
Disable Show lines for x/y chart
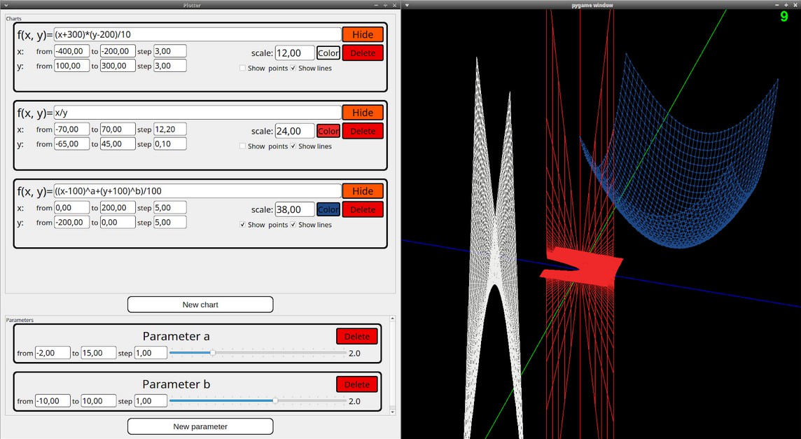coord(293,146)
